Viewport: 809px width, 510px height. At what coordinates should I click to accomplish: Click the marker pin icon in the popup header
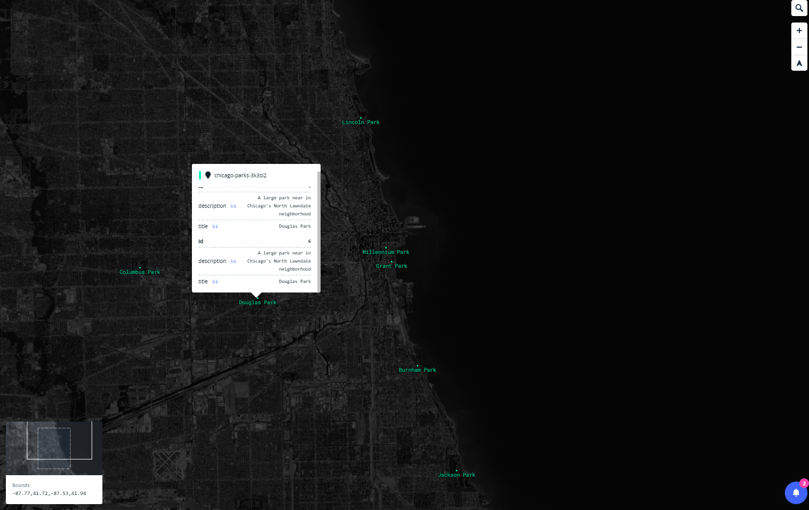coord(208,175)
